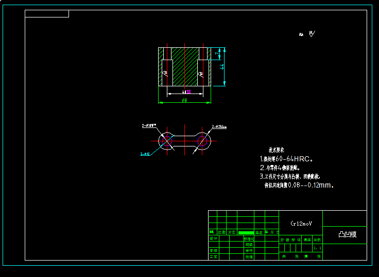Select the 设计 cell in title block

214,238
